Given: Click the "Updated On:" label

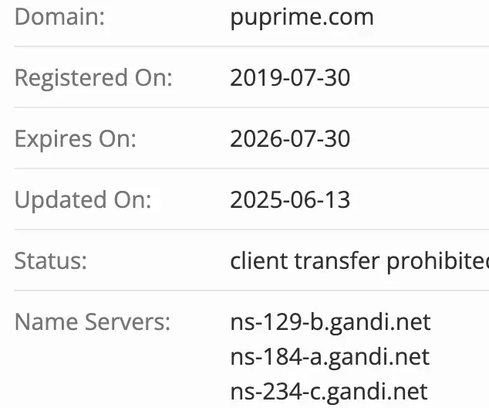Looking at the screenshot, I should point(83,200).
